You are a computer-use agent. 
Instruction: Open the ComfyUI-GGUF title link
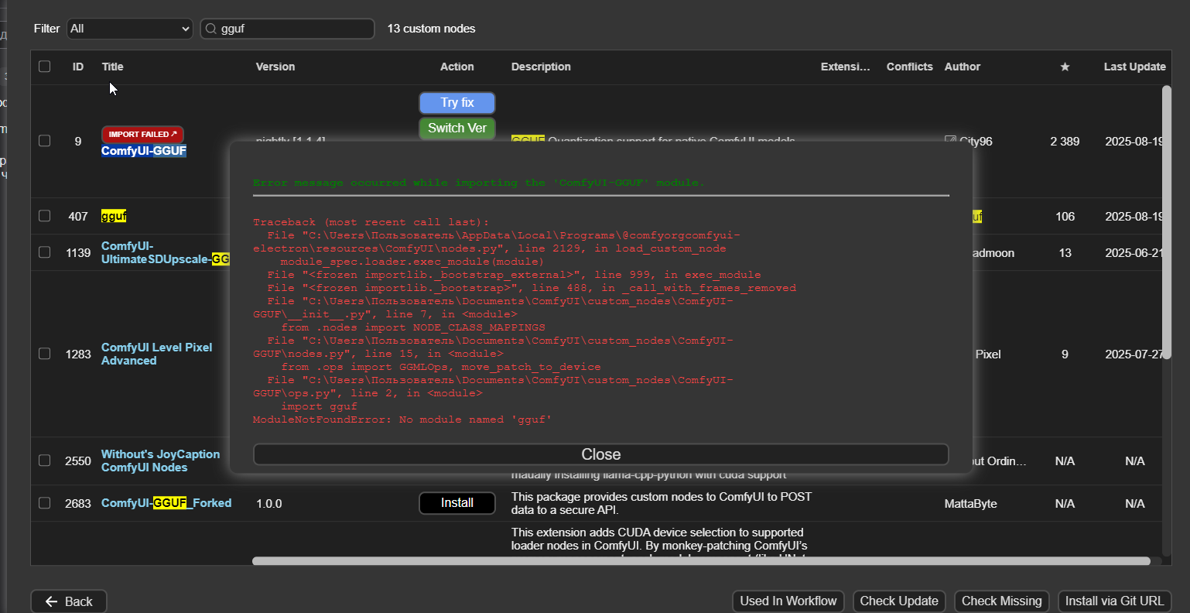tap(144, 151)
